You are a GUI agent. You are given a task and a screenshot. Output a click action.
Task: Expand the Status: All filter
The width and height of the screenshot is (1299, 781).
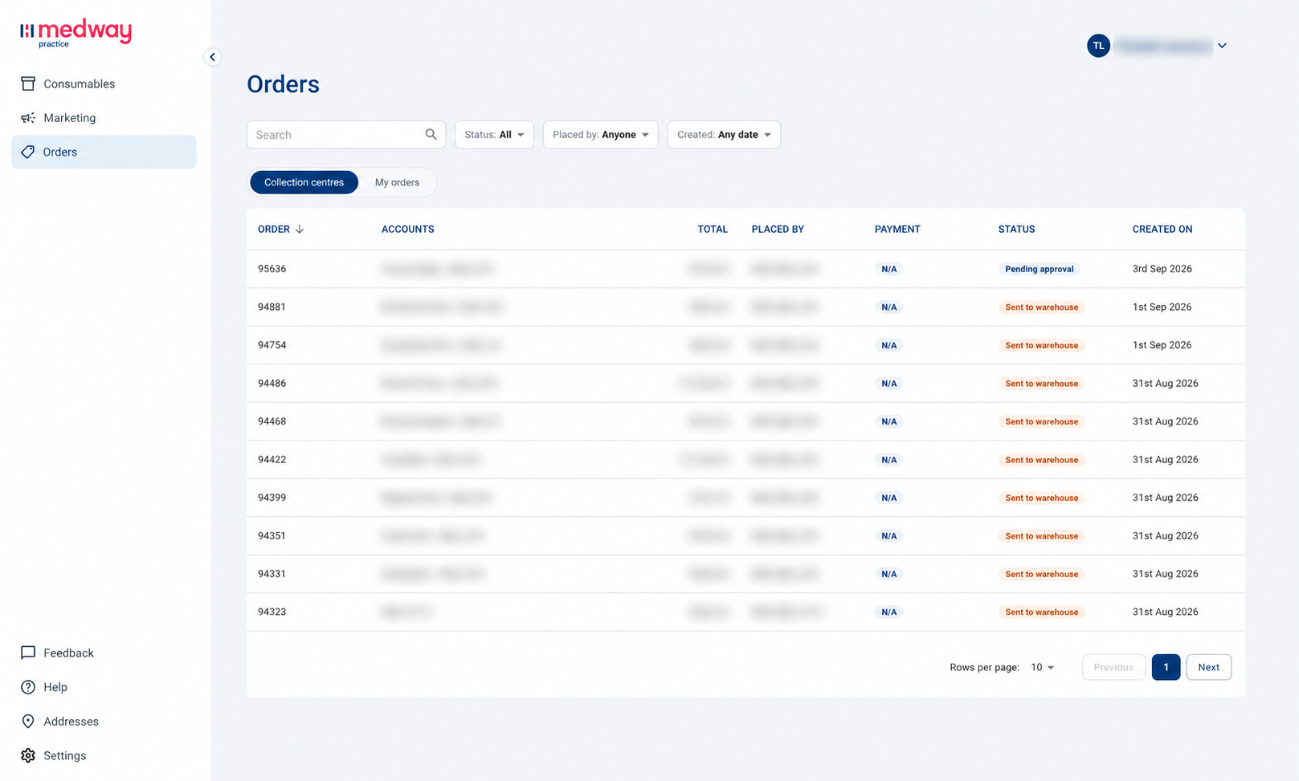click(x=494, y=135)
